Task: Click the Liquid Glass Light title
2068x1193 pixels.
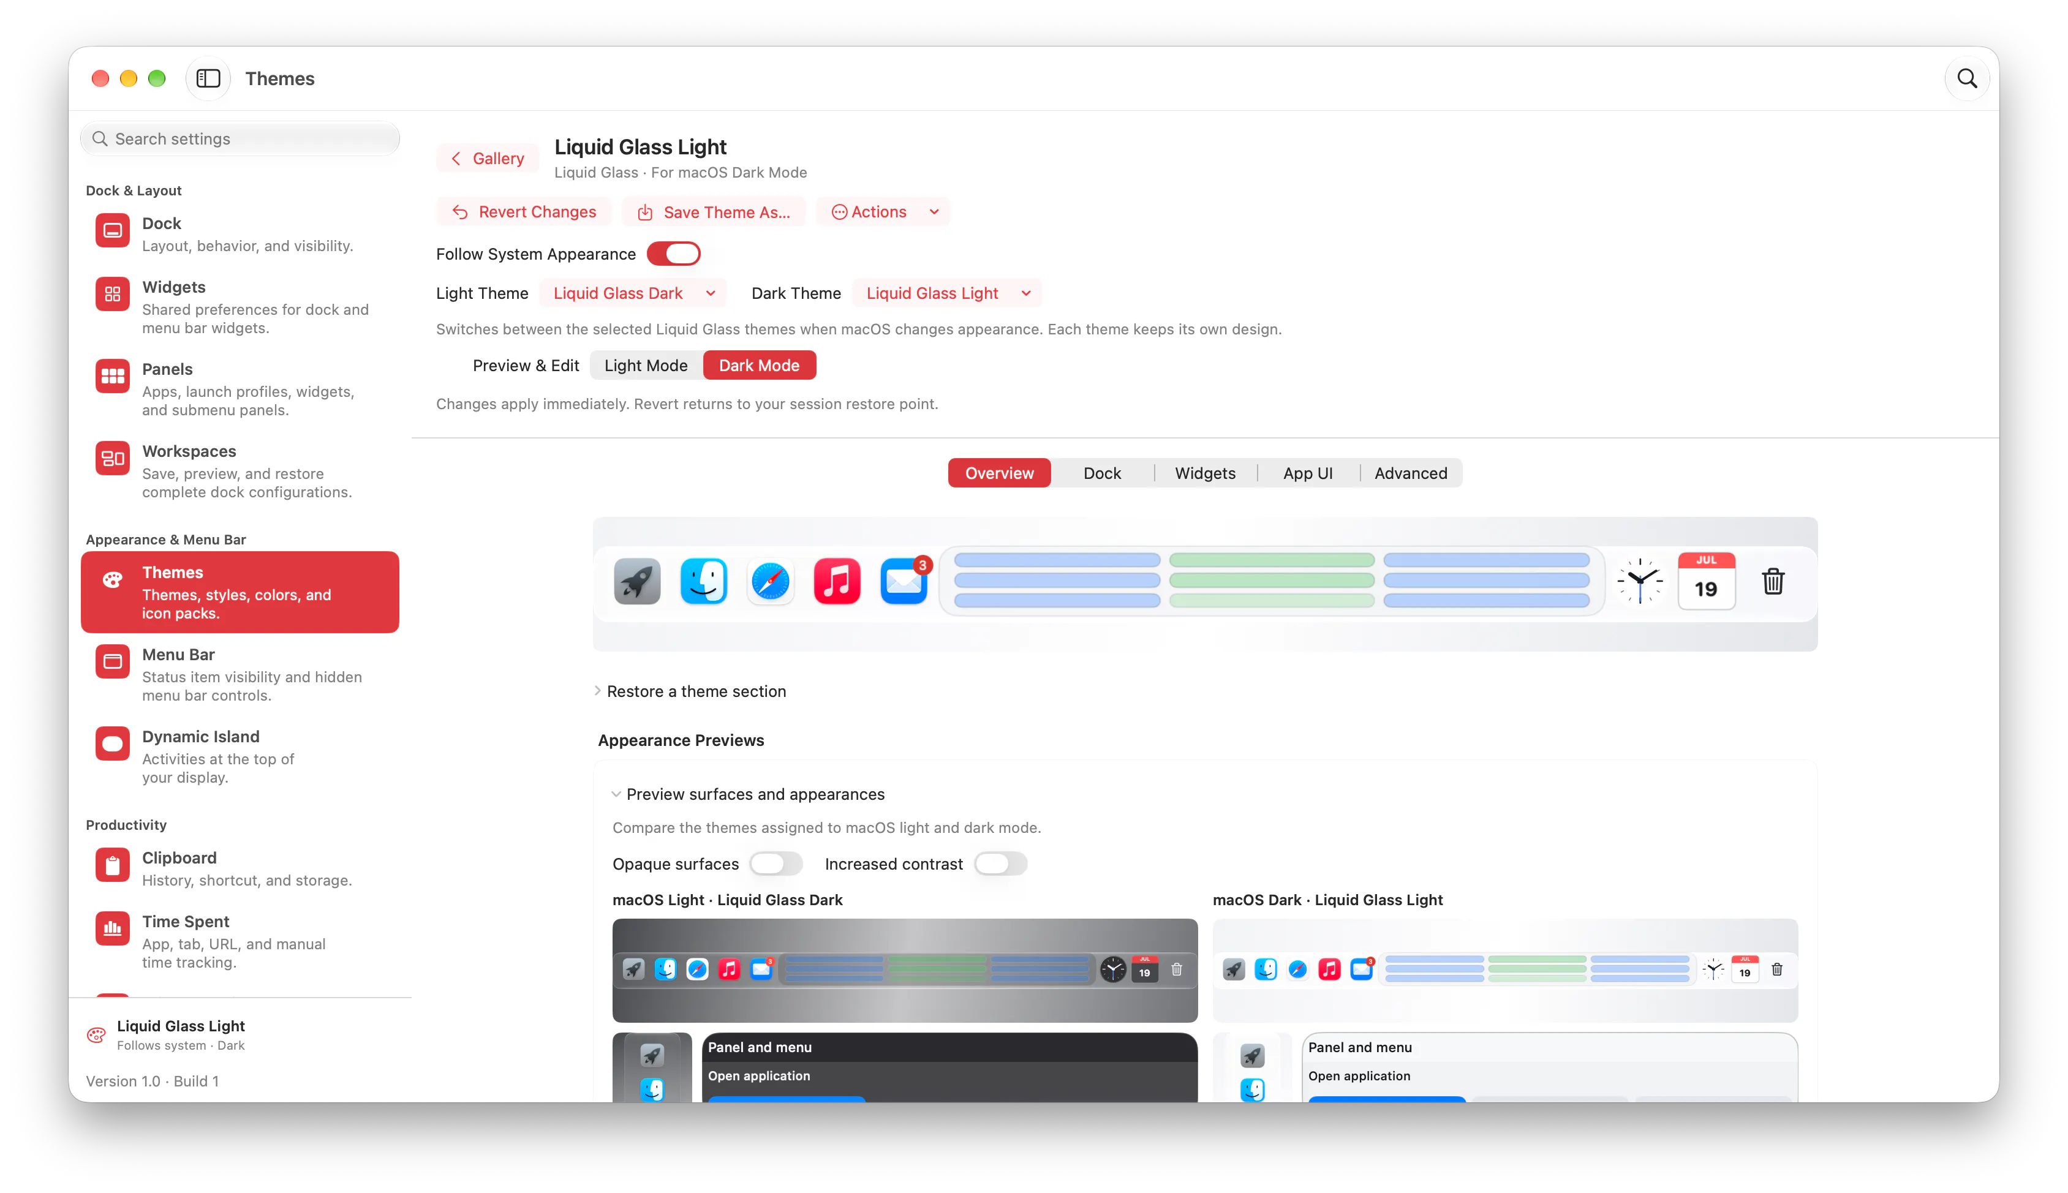Action: (640, 146)
